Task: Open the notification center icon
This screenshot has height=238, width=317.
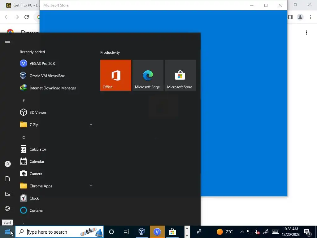Action: [x=307, y=232]
